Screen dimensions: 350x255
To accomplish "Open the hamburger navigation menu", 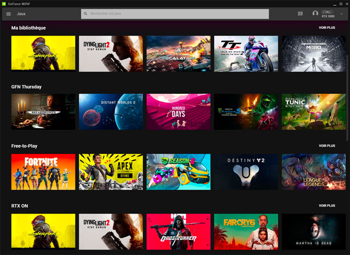I will [x=8, y=14].
